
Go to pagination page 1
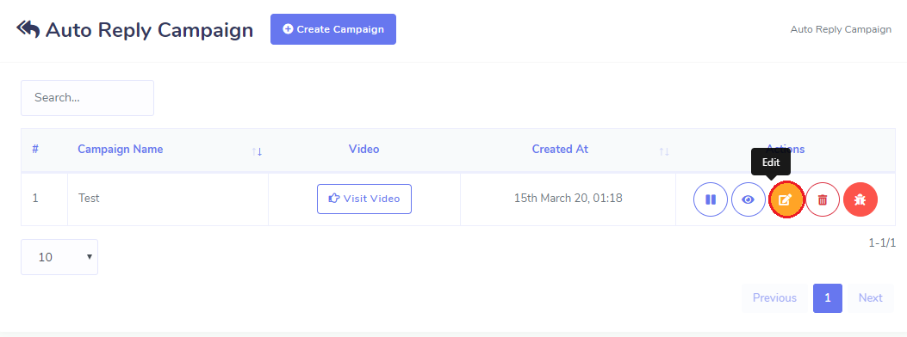tap(827, 297)
